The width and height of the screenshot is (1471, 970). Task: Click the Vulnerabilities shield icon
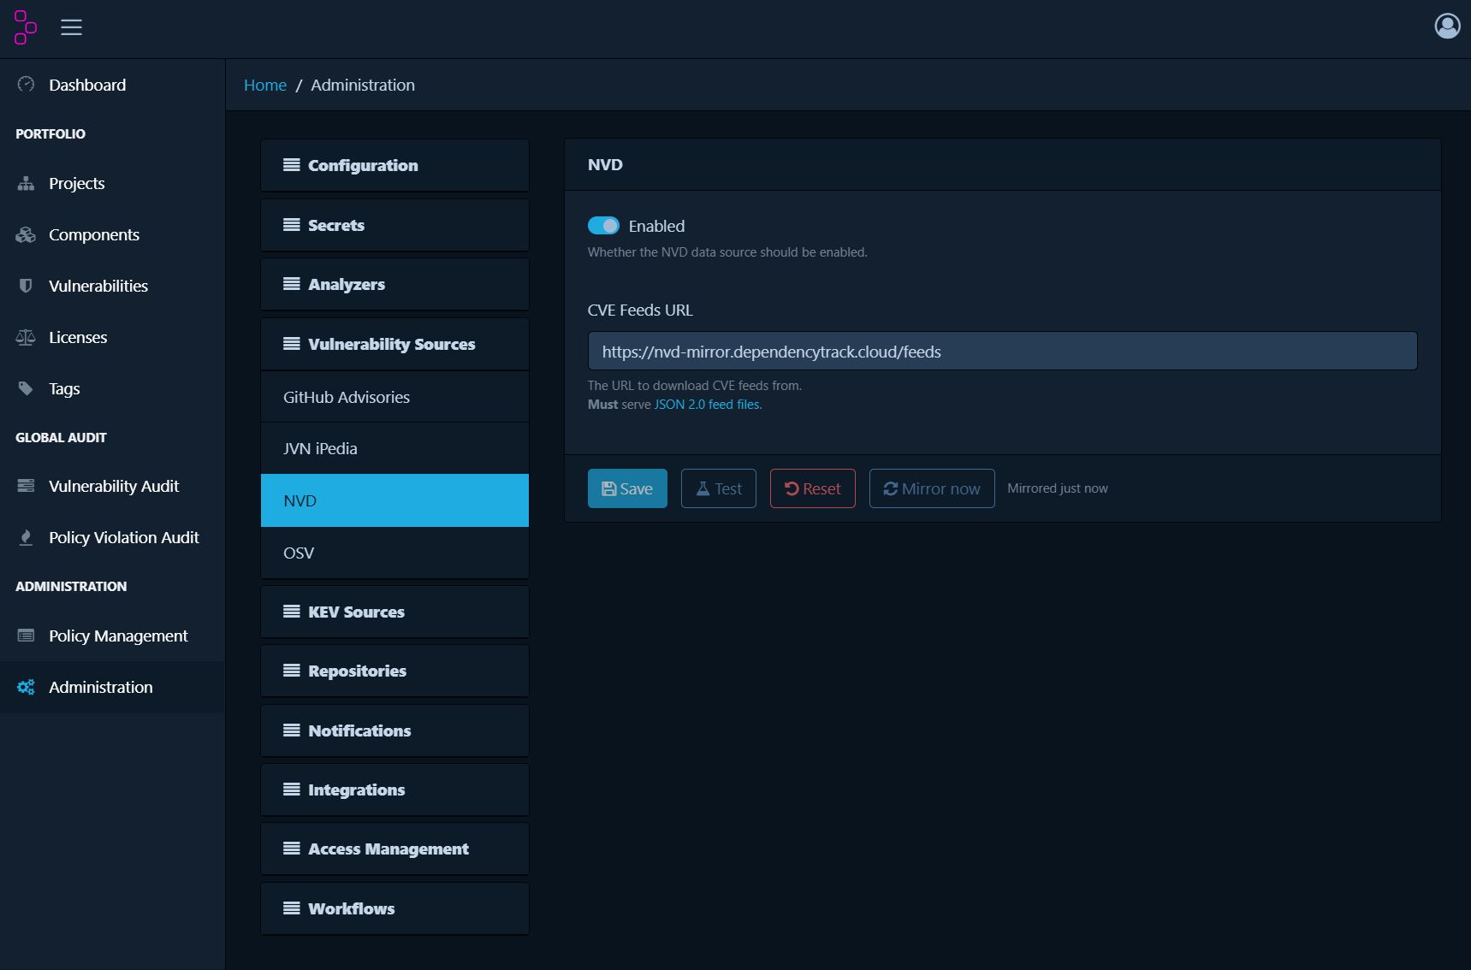coord(26,286)
